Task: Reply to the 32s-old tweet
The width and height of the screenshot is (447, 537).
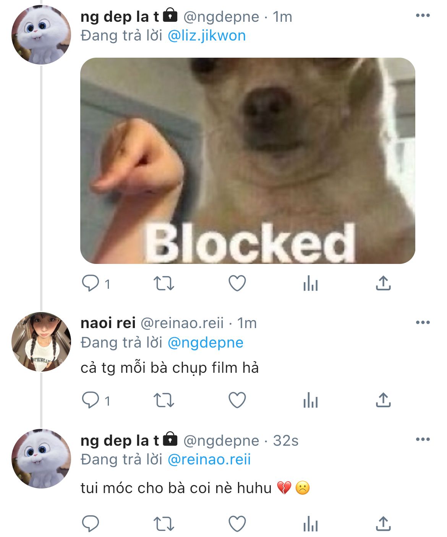Action: tap(91, 524)
